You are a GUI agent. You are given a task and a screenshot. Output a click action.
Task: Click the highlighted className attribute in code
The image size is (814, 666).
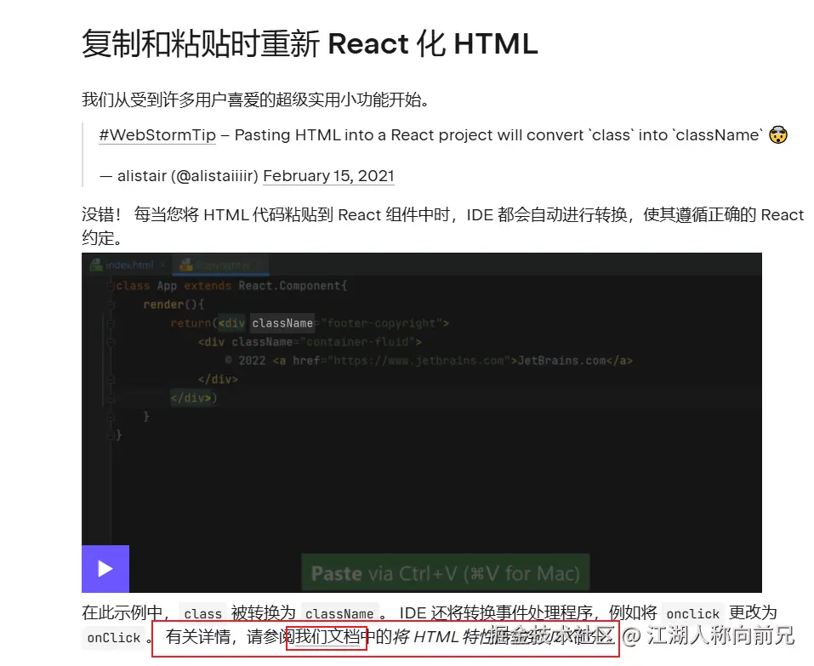(x=282, y=323)
